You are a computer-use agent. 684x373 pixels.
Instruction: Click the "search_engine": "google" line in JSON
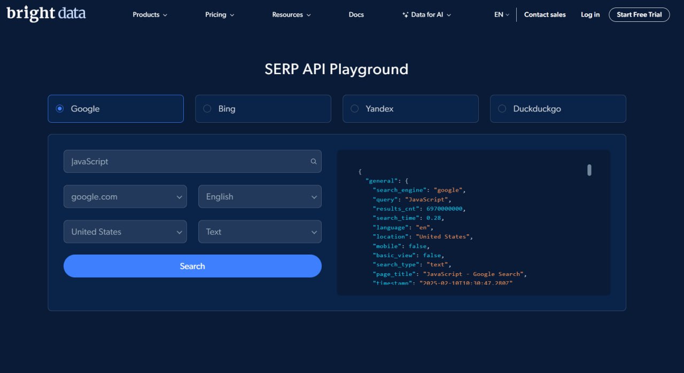(x=419, y=190)
